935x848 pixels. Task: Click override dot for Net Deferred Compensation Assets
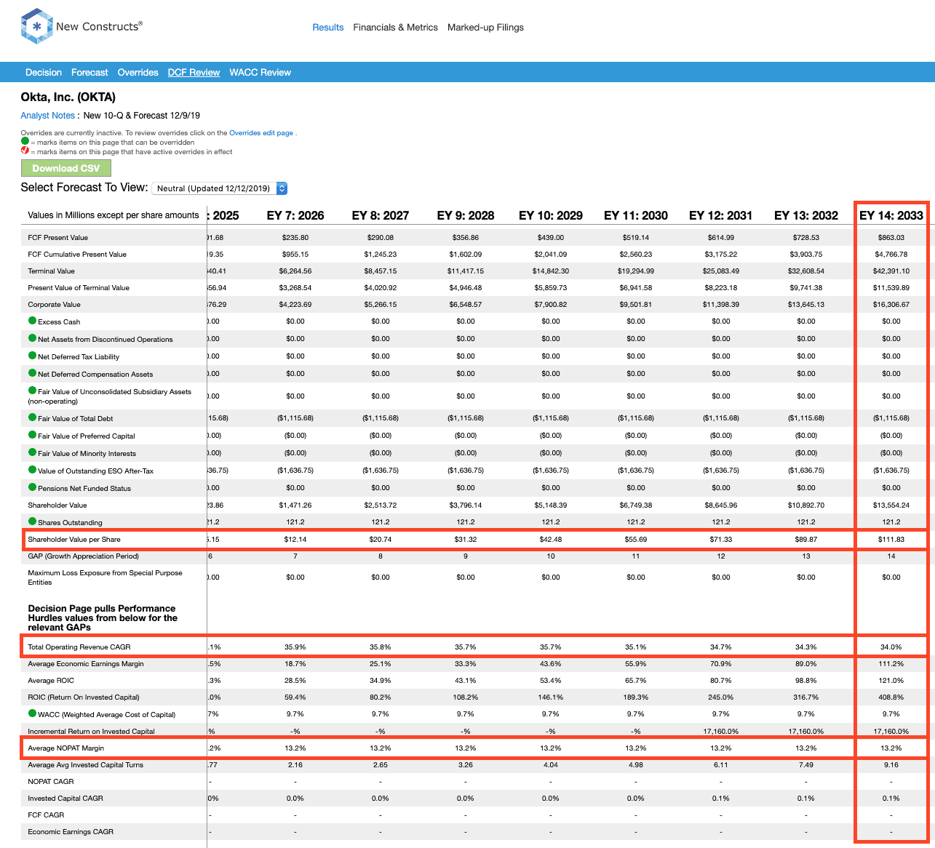click(x=32, y=373)
